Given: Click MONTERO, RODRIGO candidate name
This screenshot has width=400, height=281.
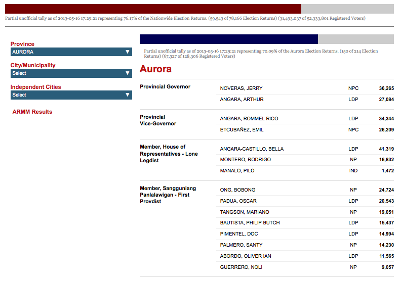Looking at the screenshot, I should pos(245,160).
